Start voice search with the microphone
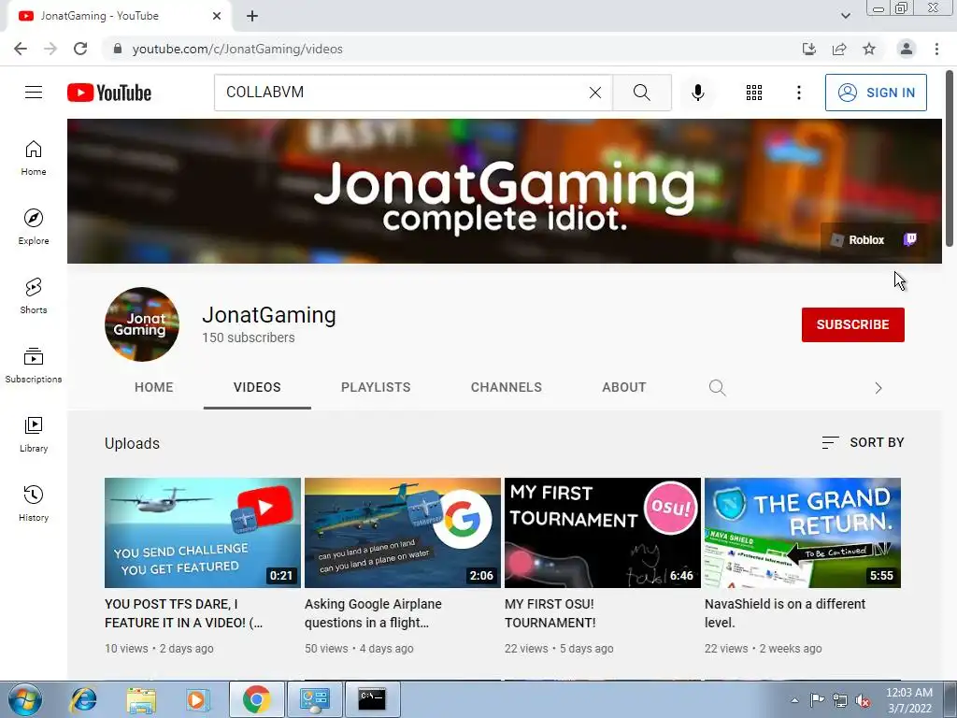957x718 pixels. (x=698, y=93)
